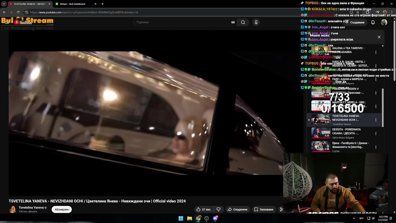The height and width of the screenshot is (223, 396).
Task: Subscribe with the Абониране button
Action: point(62,209)
